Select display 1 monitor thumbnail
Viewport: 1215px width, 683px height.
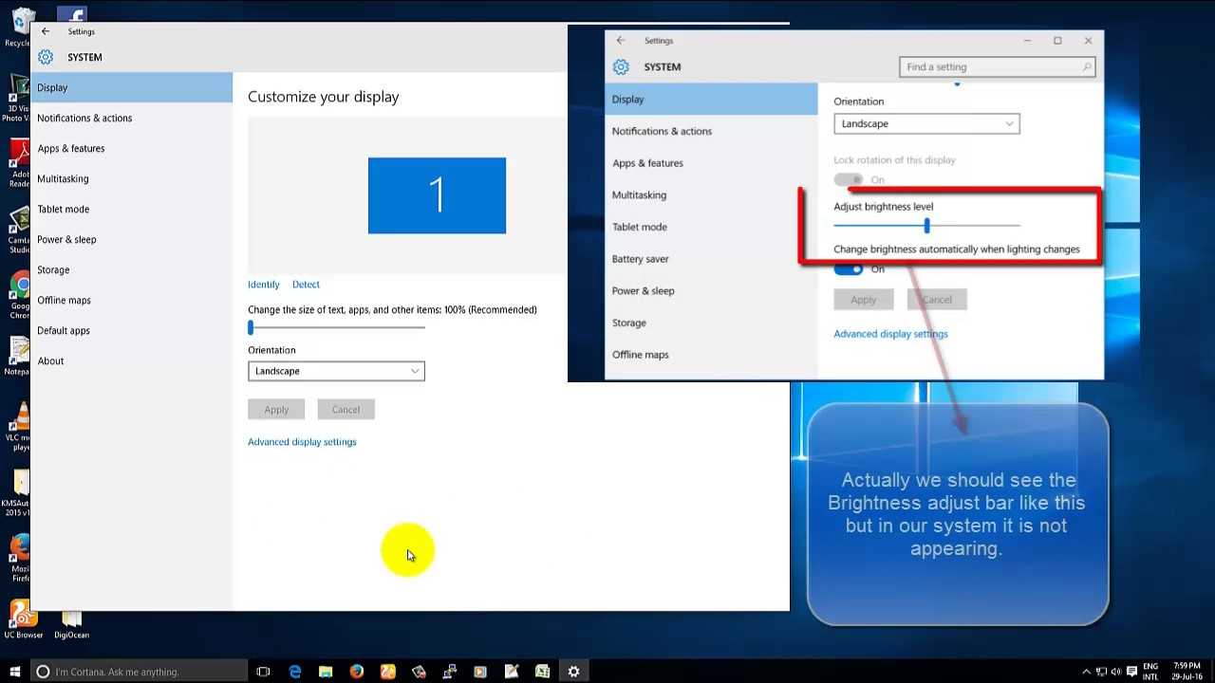pyautogui.click(x=437, y=195)
